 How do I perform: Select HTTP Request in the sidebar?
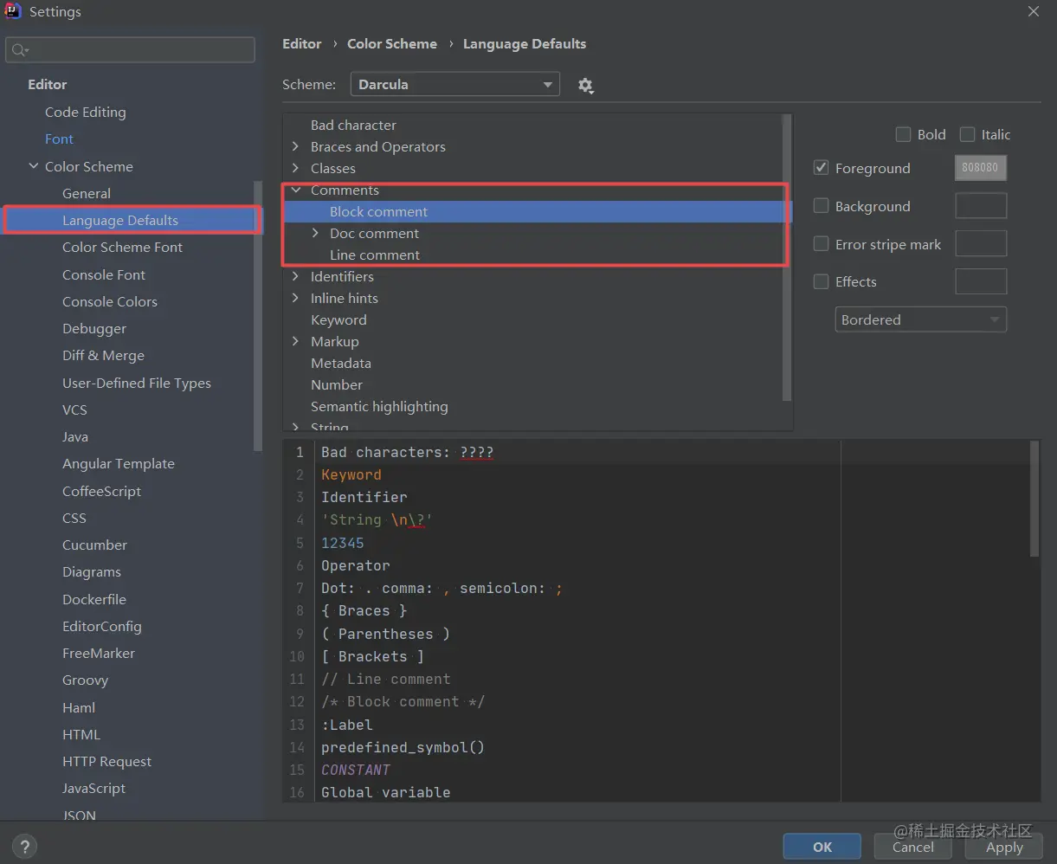[x=106, y=761]
